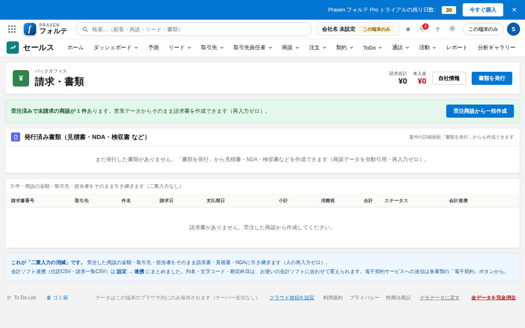This screenshot has width=525, height=328.
Task: Open the To Do List footer item
Action: pos(21,298)
